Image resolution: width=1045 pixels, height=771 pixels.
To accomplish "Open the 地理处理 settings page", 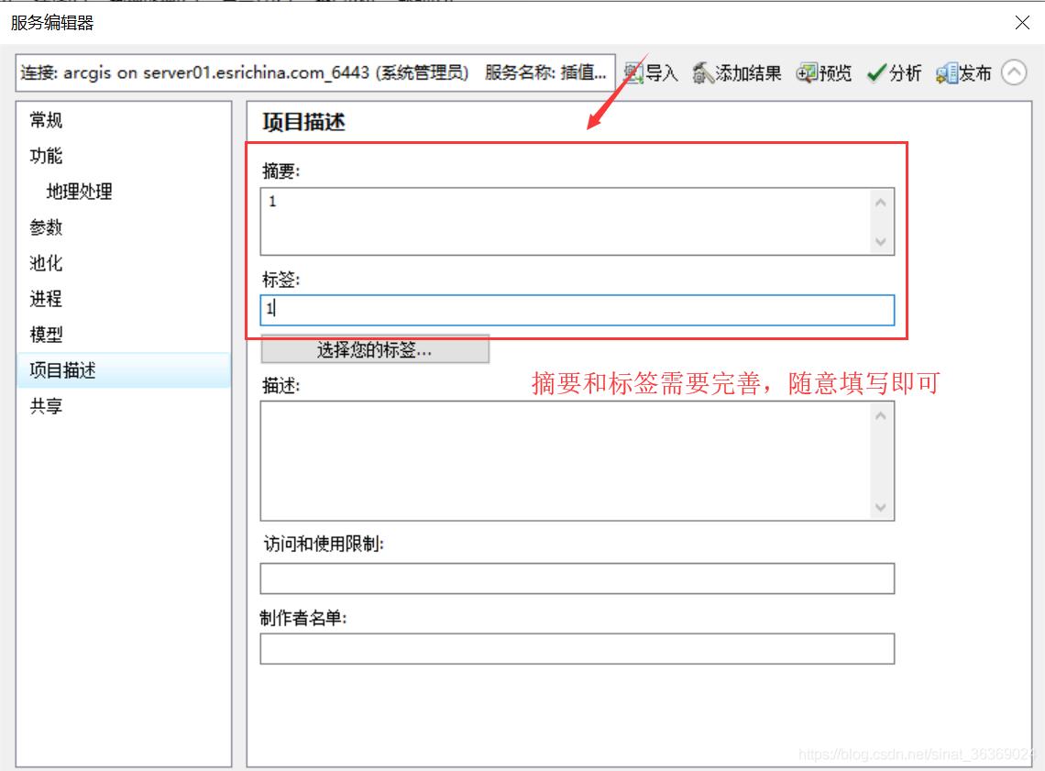I will click(78, 192).
